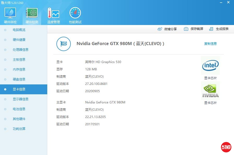The image size is (234, 155).
Task: Click 复制信息 to copy info
Action: pyautogui.click(x=210, y=44)
